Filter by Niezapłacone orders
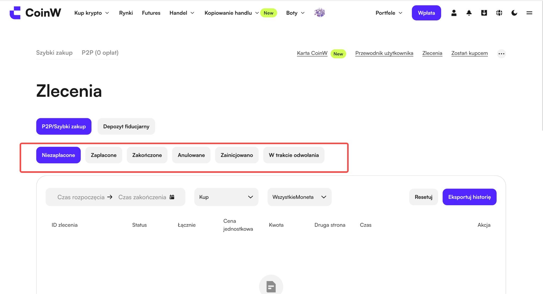 [58, 155]
